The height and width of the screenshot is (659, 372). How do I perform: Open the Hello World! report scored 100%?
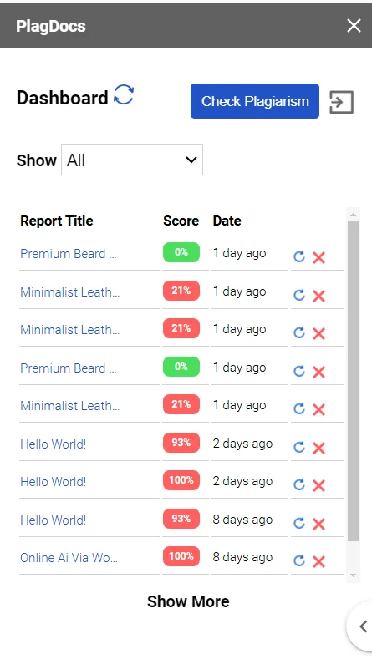coord(53,482)
